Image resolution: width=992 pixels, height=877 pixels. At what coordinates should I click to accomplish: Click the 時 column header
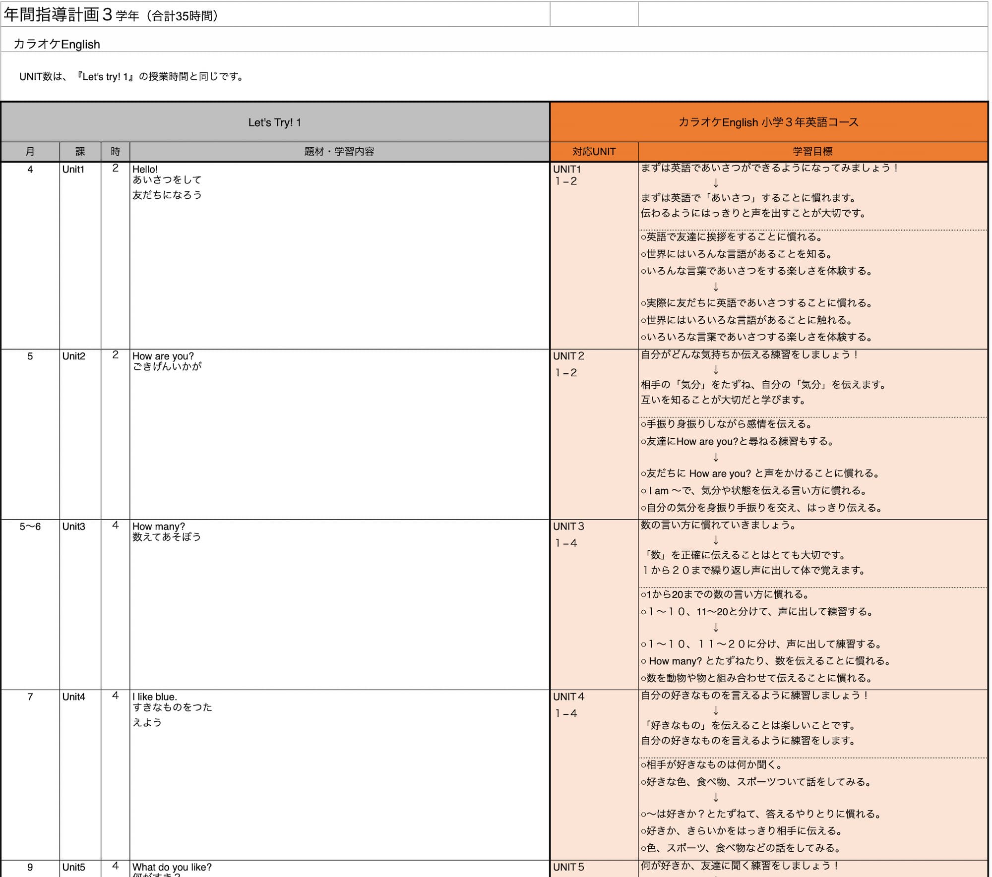[116, 152]
